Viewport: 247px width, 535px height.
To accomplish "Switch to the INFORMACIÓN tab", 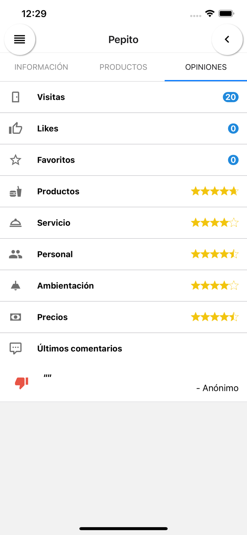I will pos(41,67).
